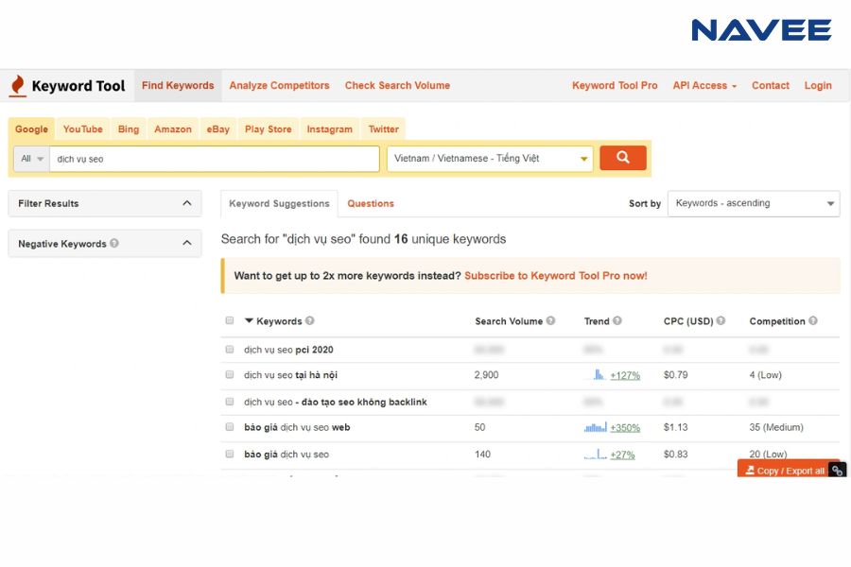Click the Copy / Export all button
851x567 pixels.
[x=784, y=471]
